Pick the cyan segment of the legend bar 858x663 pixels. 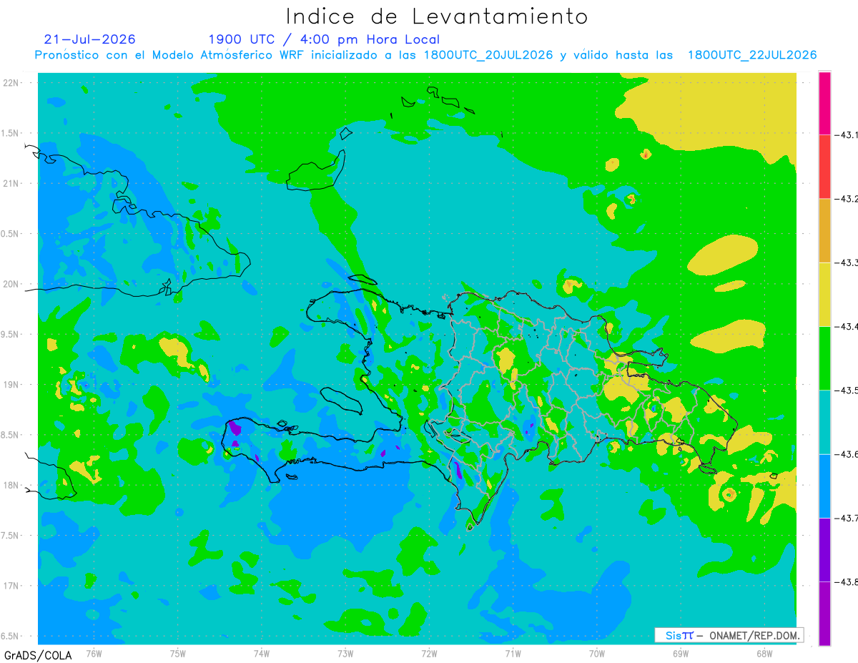(824, 422)
